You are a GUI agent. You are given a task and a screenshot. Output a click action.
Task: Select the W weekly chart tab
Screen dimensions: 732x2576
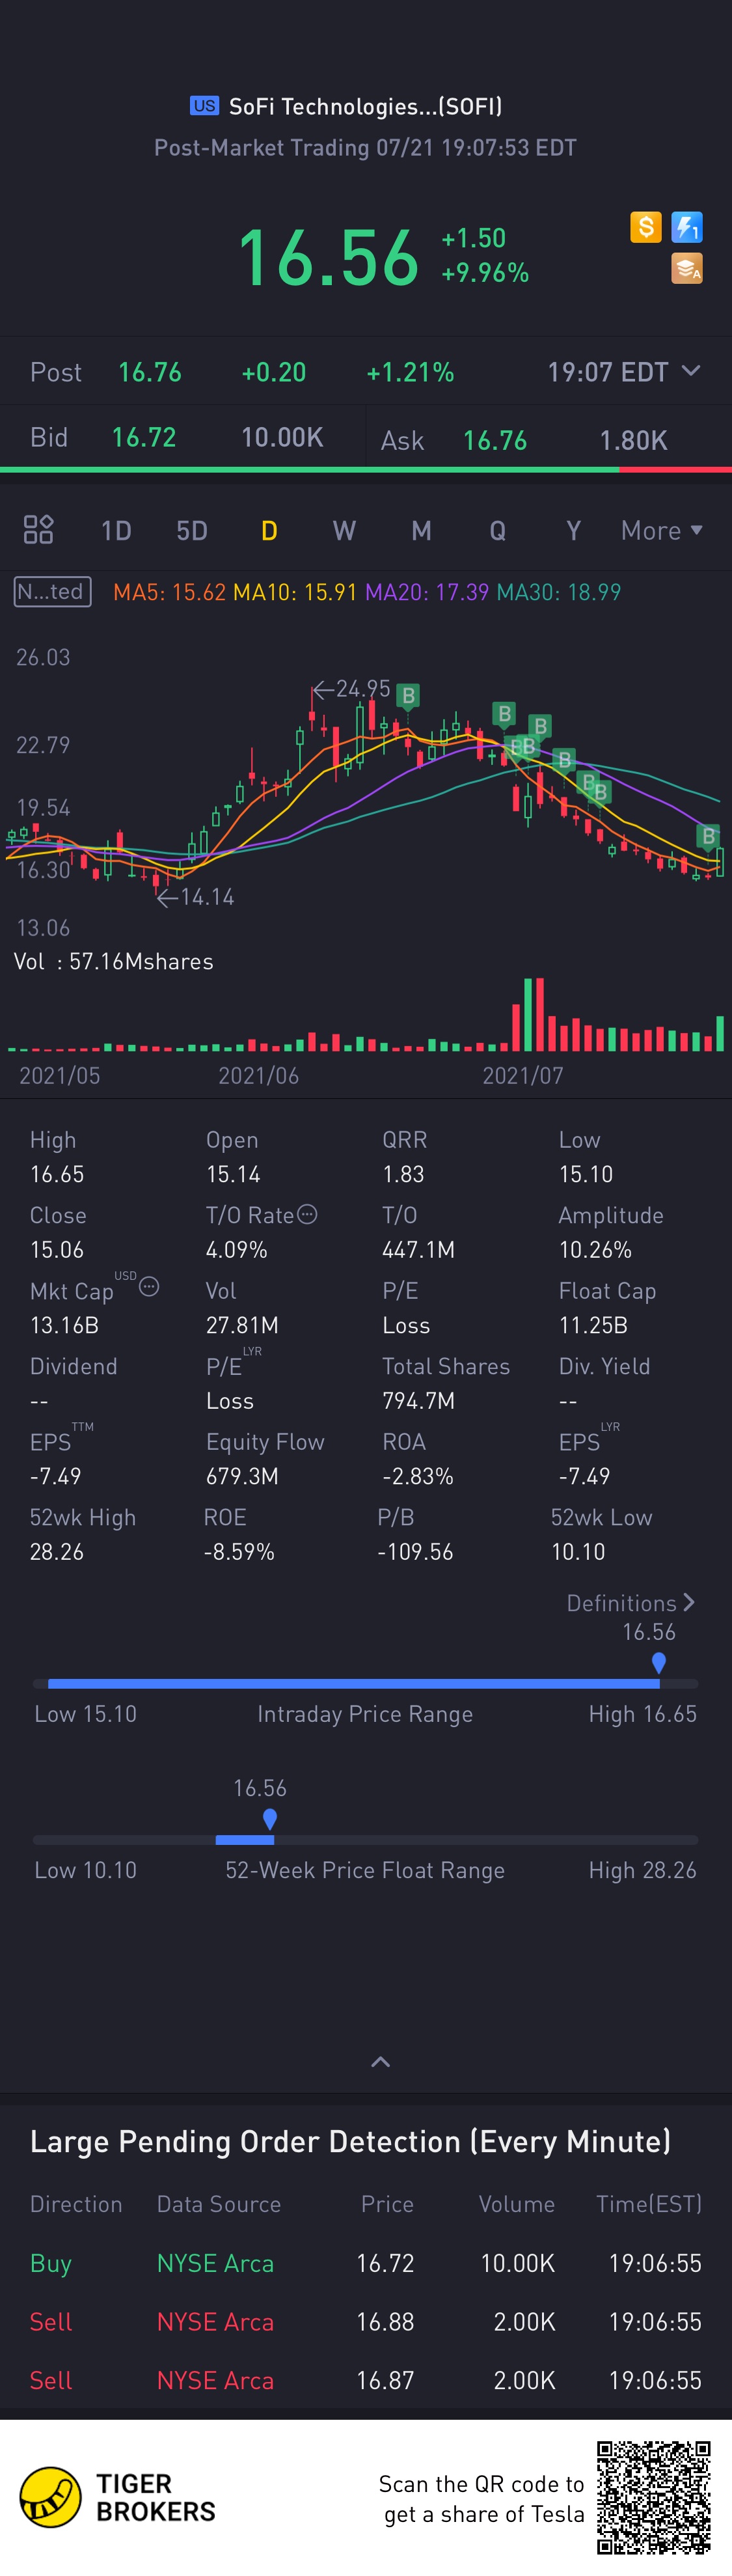click(344, 530)
